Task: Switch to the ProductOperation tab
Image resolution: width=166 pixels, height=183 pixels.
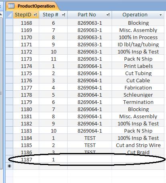Action: tap(32, 6)
